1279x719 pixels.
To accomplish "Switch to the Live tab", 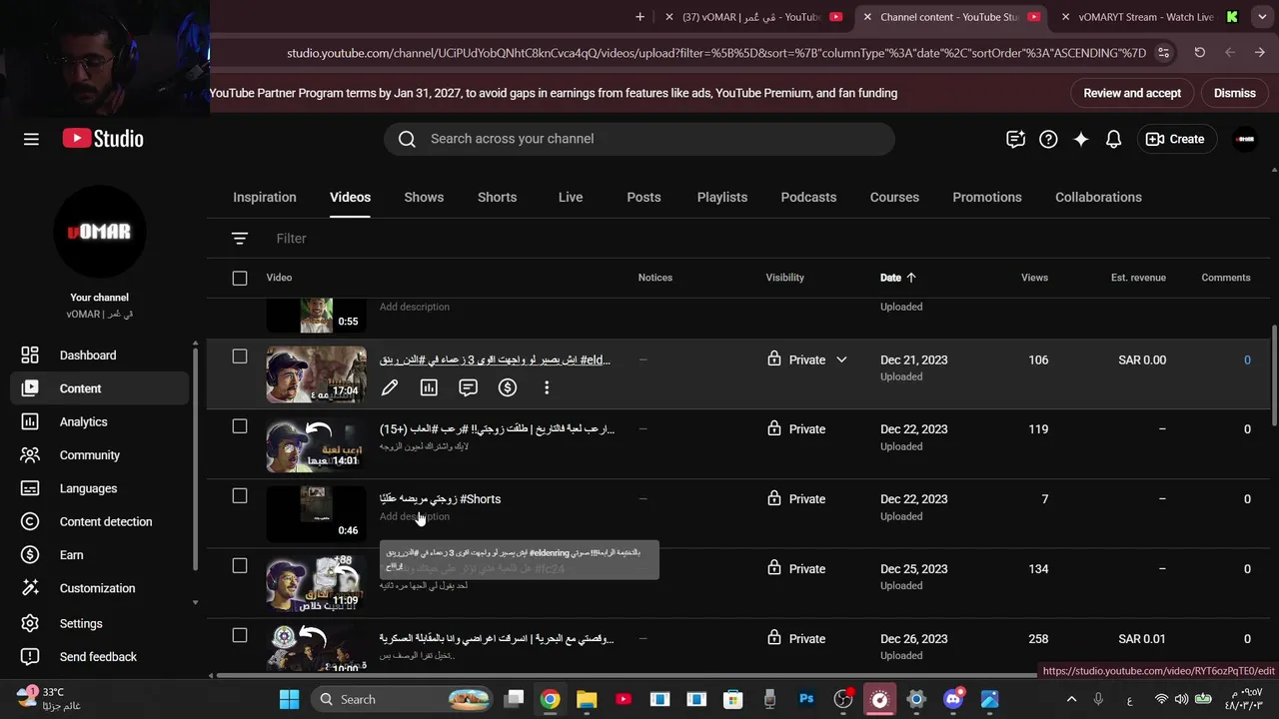I will (x=571, y=197).
